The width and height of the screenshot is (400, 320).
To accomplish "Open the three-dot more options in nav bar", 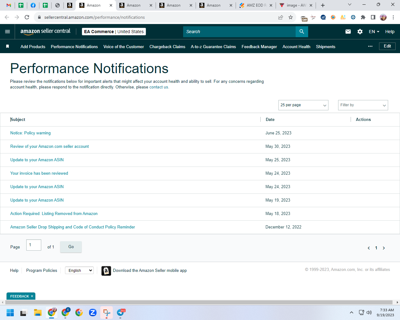I will [370, 46].
